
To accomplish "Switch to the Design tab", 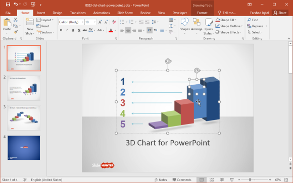I will point(58,13).
